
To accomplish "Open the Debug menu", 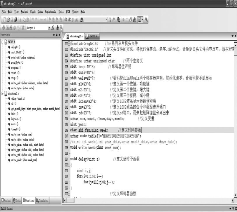I will 40,12.
